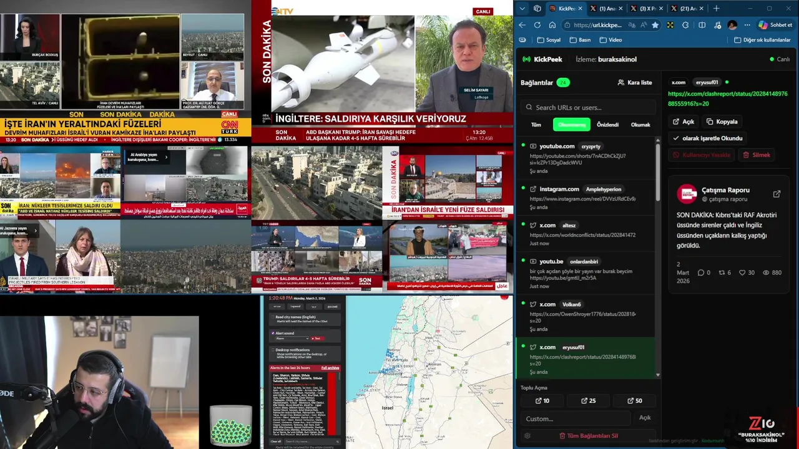Select the x.com link from altesz
This screenshot has height=449, width=799.
point(584,234)
